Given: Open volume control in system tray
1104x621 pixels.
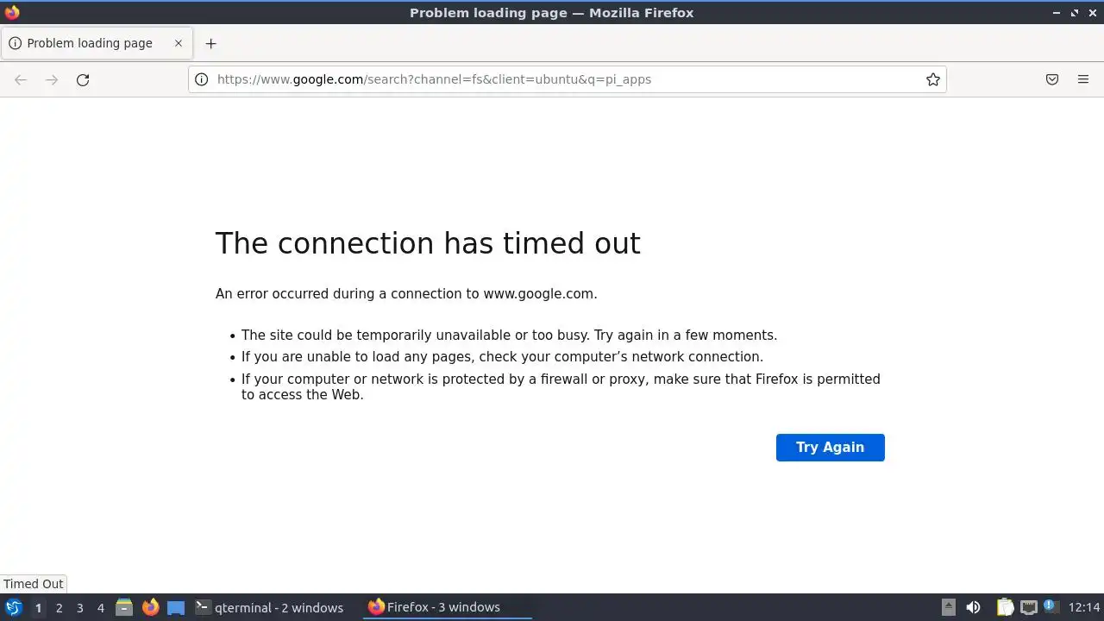Looking at the screenshot, I should [x=973, y=607].
